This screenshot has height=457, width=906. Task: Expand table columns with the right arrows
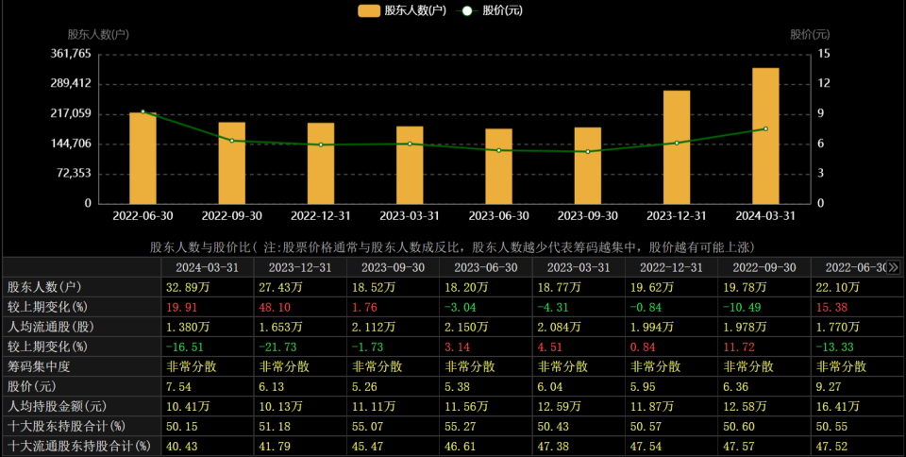click(x=894, y=267)
